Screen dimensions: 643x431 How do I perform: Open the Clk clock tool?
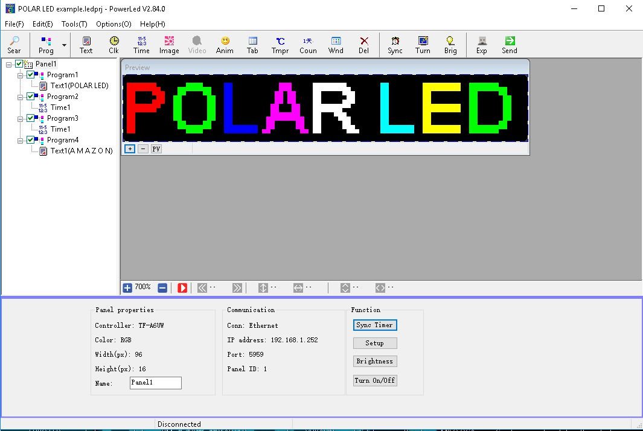(114, 43)
